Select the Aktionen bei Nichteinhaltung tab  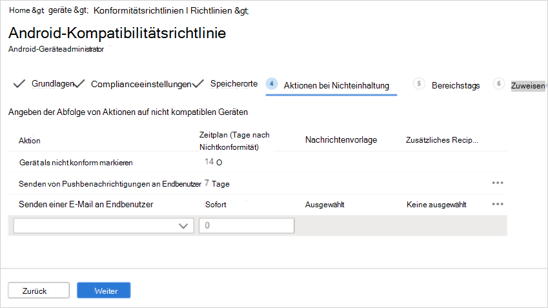click(x=336, y=85)
